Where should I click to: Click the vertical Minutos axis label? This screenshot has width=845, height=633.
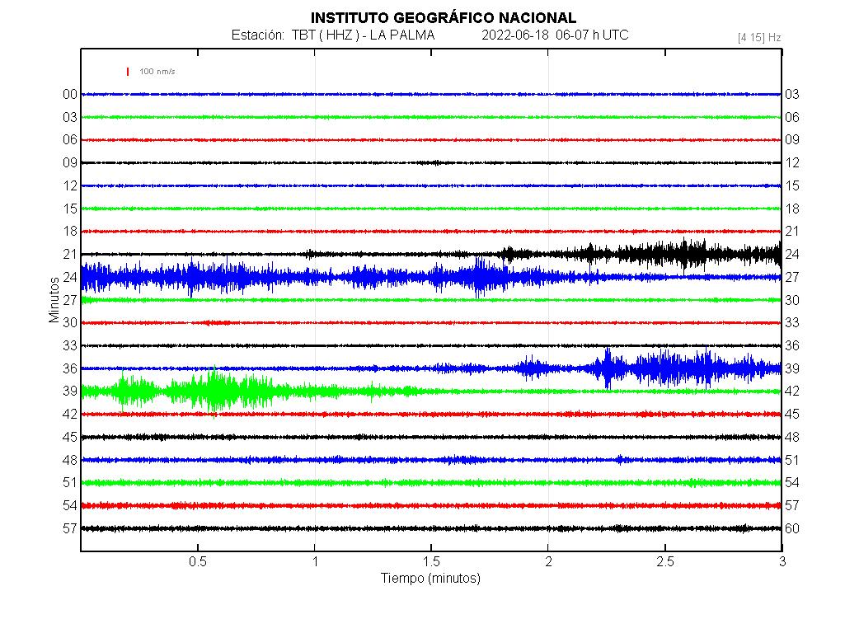pos(54,300)
